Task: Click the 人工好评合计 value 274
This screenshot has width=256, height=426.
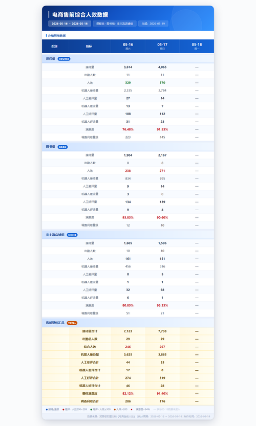Action: coord(128,378)
